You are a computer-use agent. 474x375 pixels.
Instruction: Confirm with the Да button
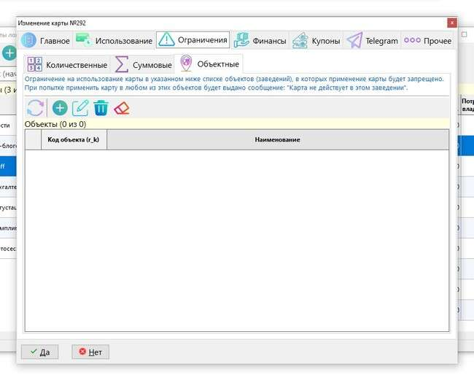(39, 352)
